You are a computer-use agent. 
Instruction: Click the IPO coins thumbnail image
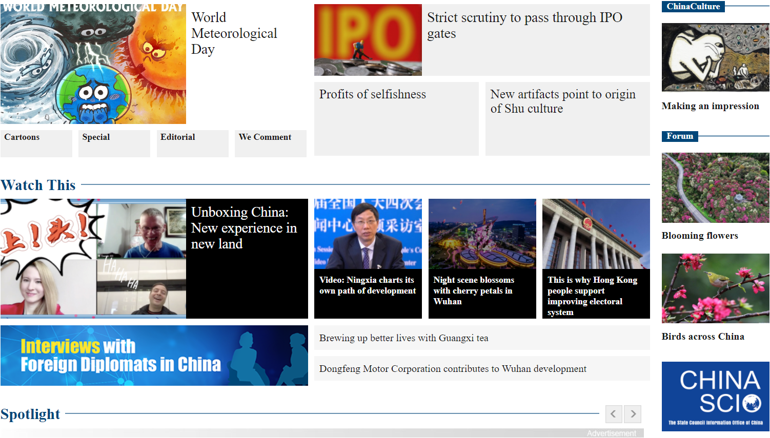tap(368, 40)
